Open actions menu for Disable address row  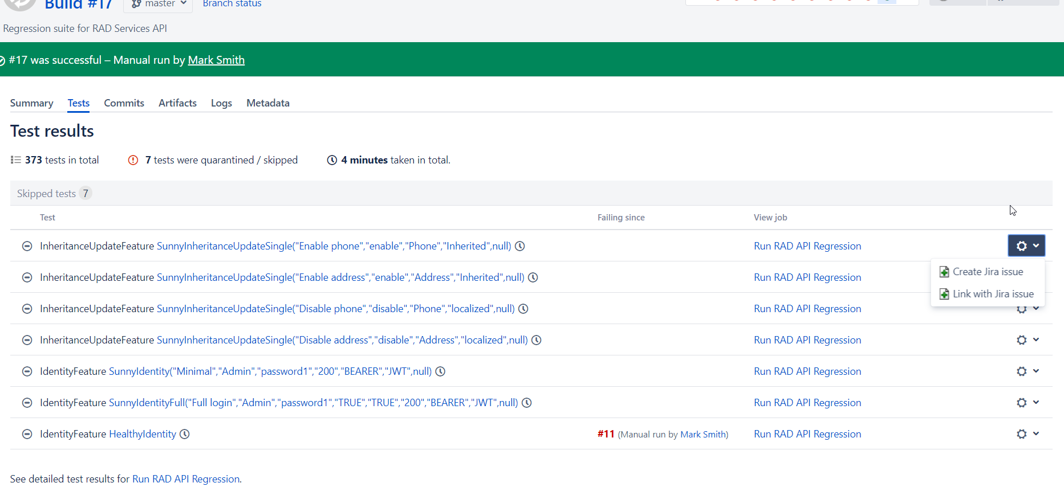(x=1028, y=340)
